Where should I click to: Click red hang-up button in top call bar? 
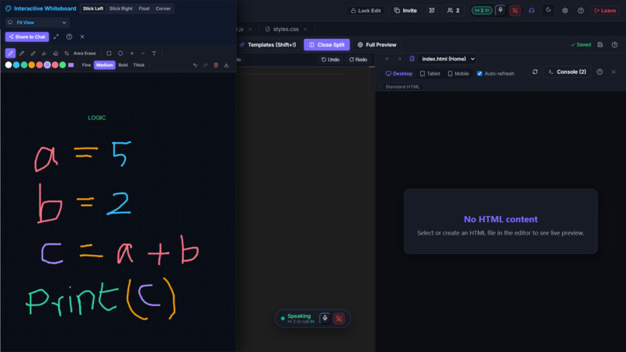[515, 10]
